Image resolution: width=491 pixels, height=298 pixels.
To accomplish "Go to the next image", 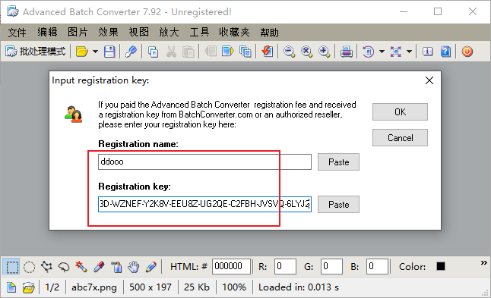I will point(228,52).
